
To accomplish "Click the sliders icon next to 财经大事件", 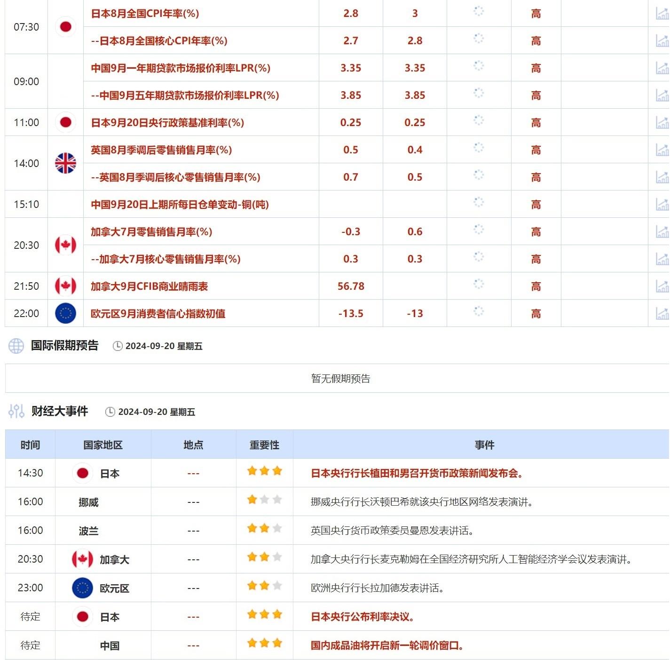I will 16,411.
